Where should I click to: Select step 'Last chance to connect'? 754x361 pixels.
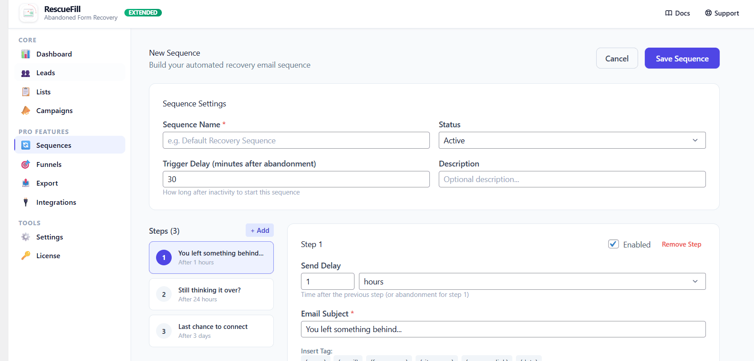211,331
